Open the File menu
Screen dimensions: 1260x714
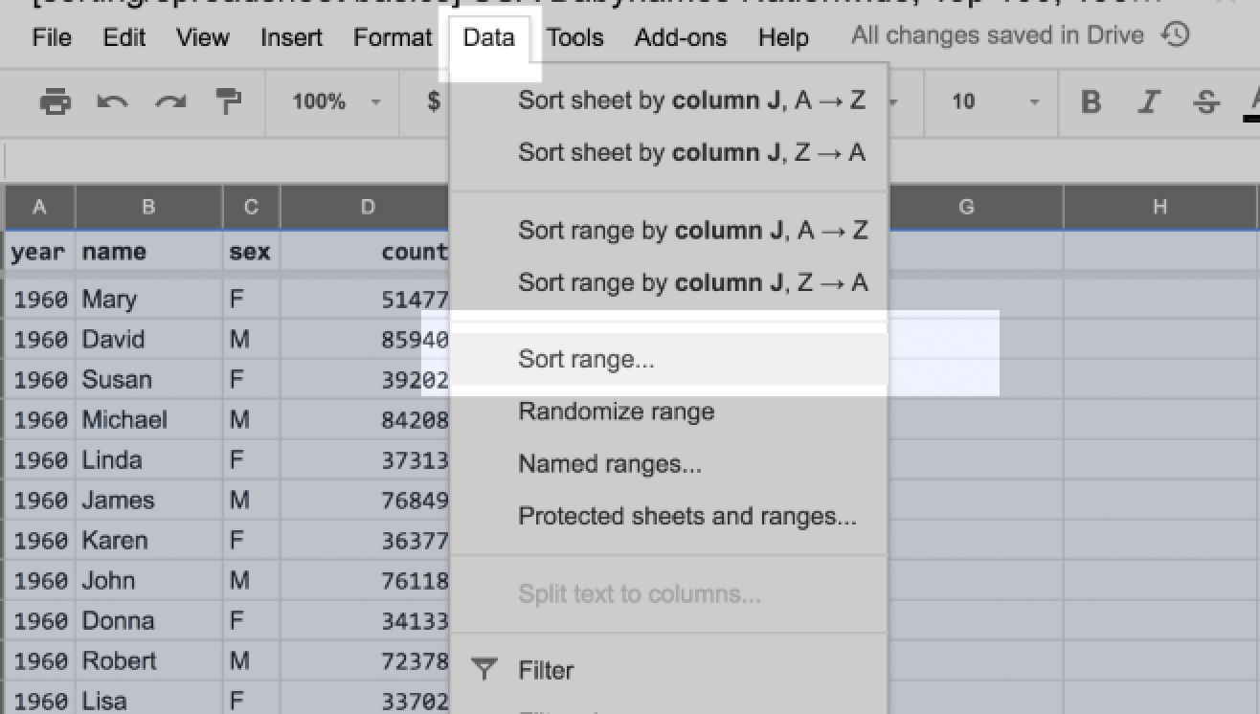[x=52, y=37]
